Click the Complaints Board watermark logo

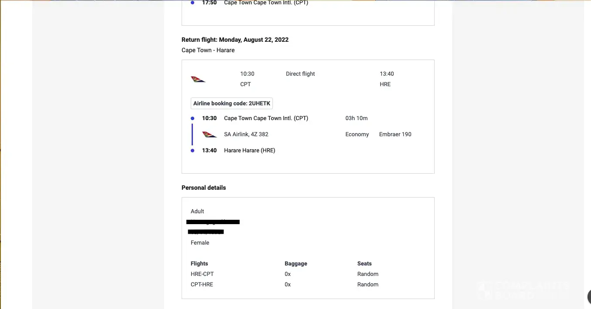point(523,290)
